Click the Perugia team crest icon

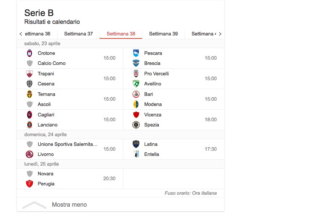(30, 184)
